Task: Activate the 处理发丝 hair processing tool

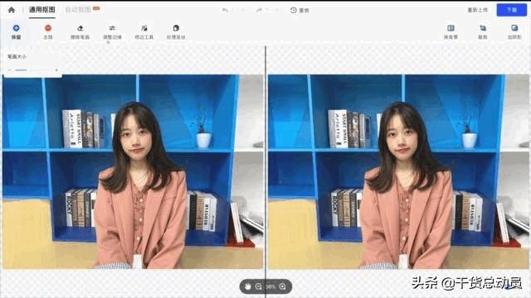Action: click(176, 31)
